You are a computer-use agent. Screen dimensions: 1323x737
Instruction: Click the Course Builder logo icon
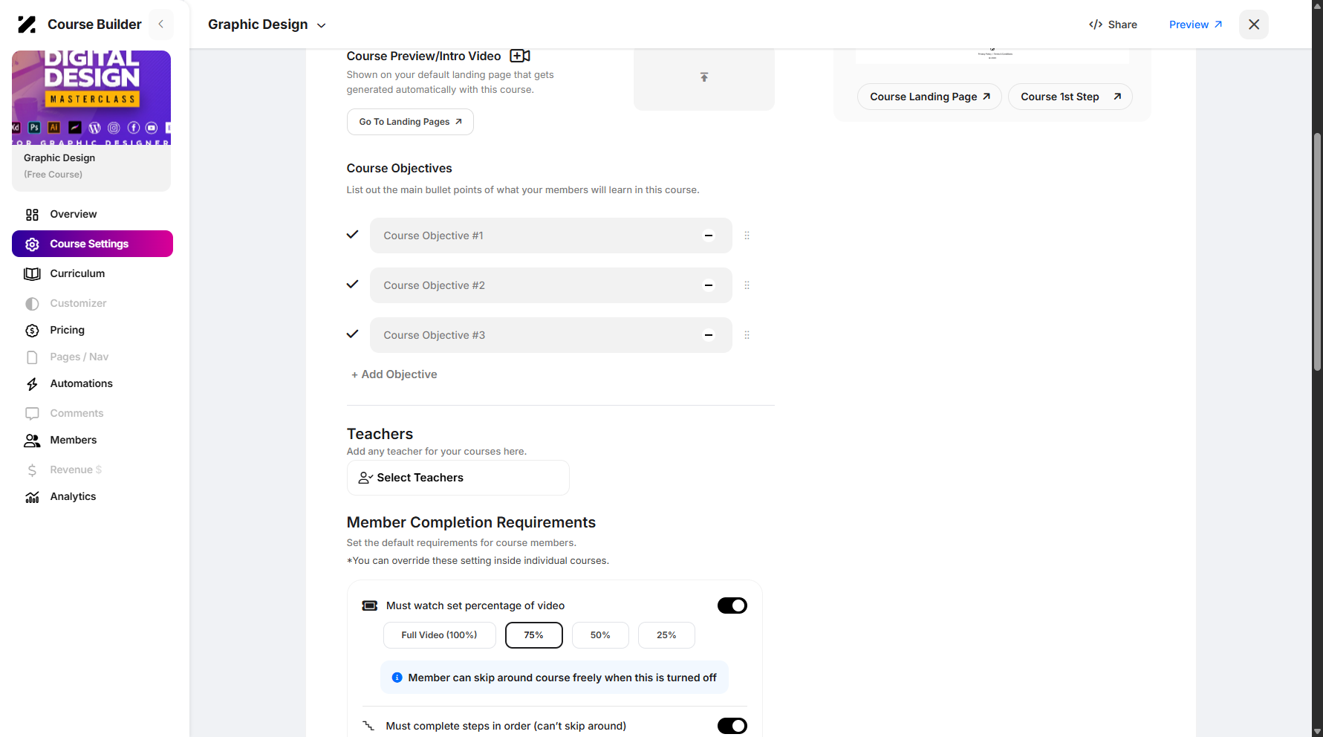pos(27,25)
